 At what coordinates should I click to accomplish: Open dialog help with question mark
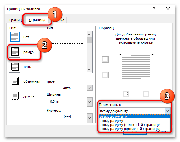154,9
